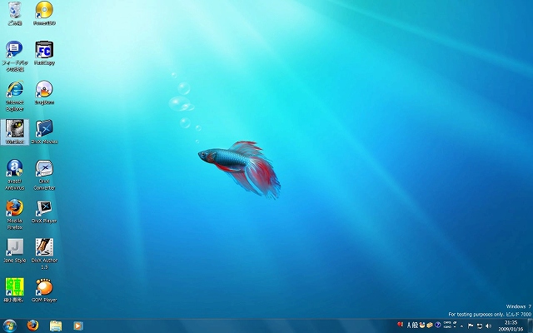The height and width of the screenshot is (333, 533).
Task: Toggle the CAPS/KANA lock indicator
Action: pos(448,325)
